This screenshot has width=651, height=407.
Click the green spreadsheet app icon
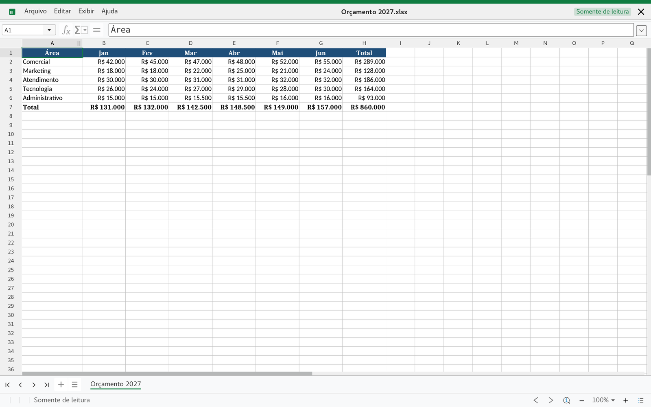click(12, 12)
